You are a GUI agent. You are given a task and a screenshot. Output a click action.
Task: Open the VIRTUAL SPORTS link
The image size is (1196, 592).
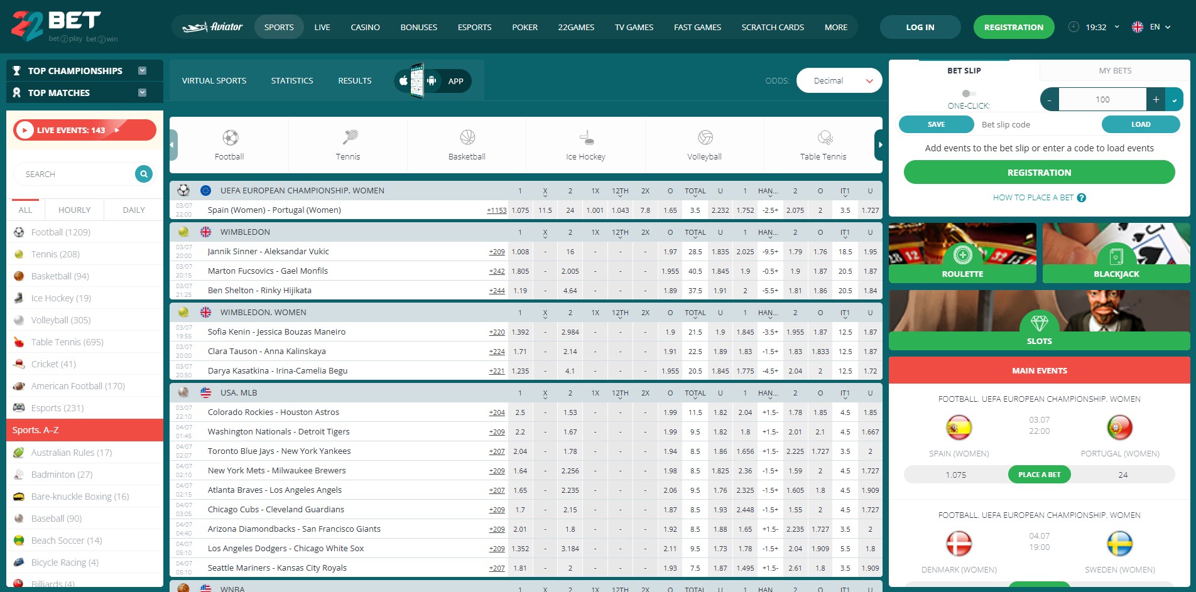pyautogui.click(x=214, y=81)
